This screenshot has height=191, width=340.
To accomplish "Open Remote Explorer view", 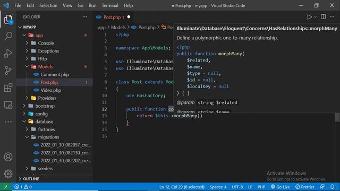I will coord(8,105).
